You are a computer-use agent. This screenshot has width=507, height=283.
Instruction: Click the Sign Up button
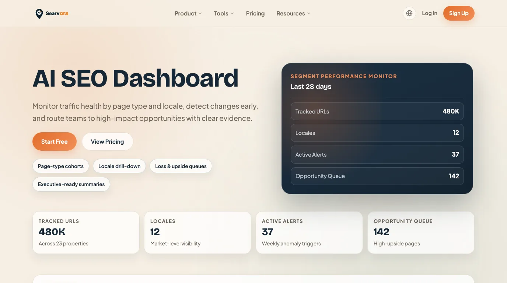tap(459, 13)
